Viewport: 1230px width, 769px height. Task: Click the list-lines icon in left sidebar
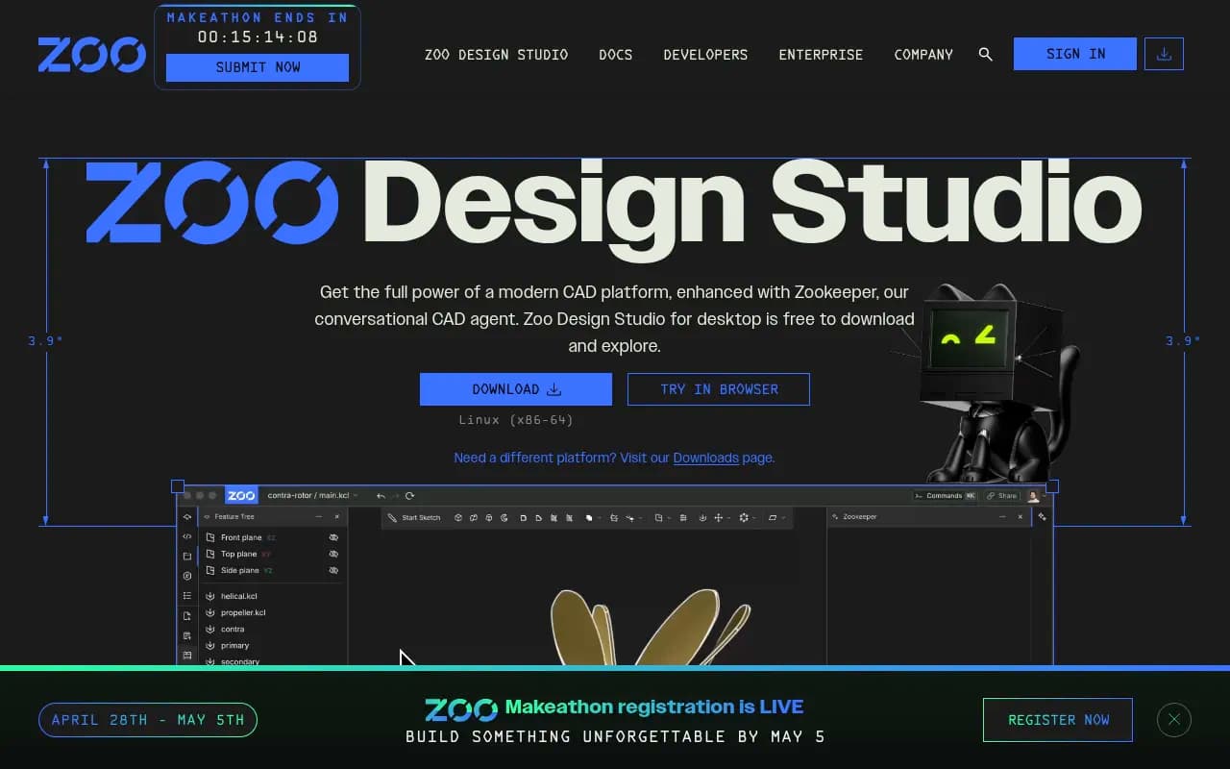[x=187, y=596]
